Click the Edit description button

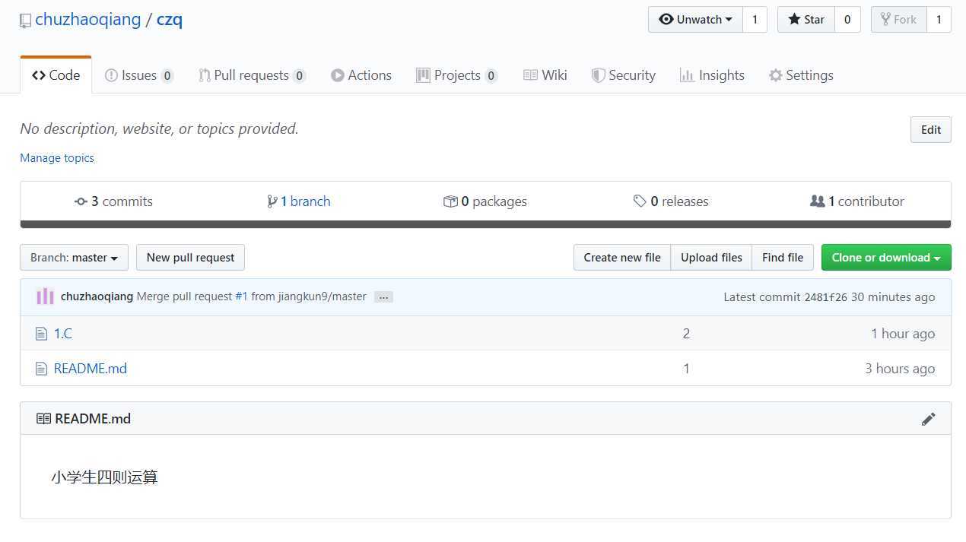coord(931,130)
